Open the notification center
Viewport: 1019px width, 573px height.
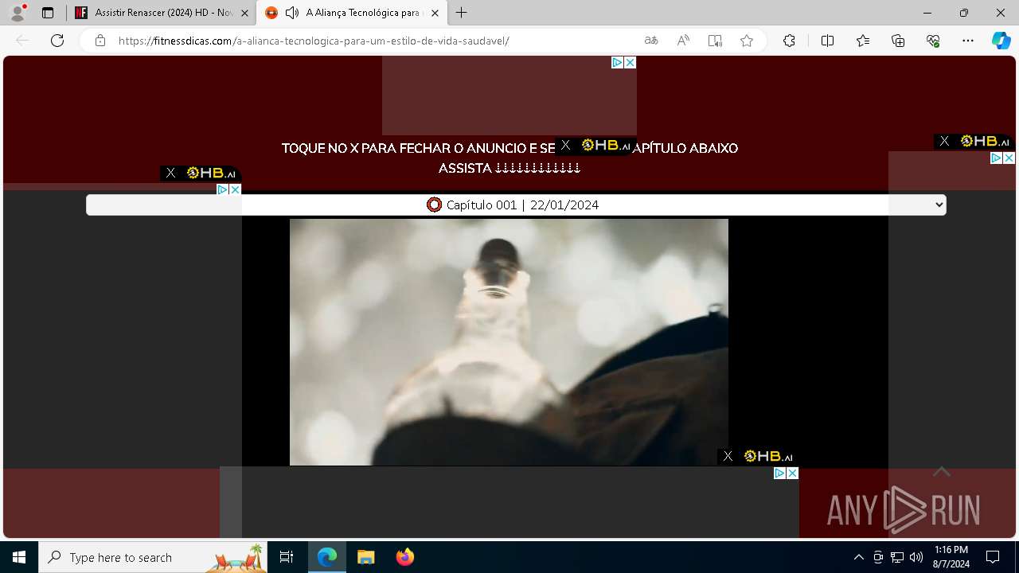pos(993,557)
